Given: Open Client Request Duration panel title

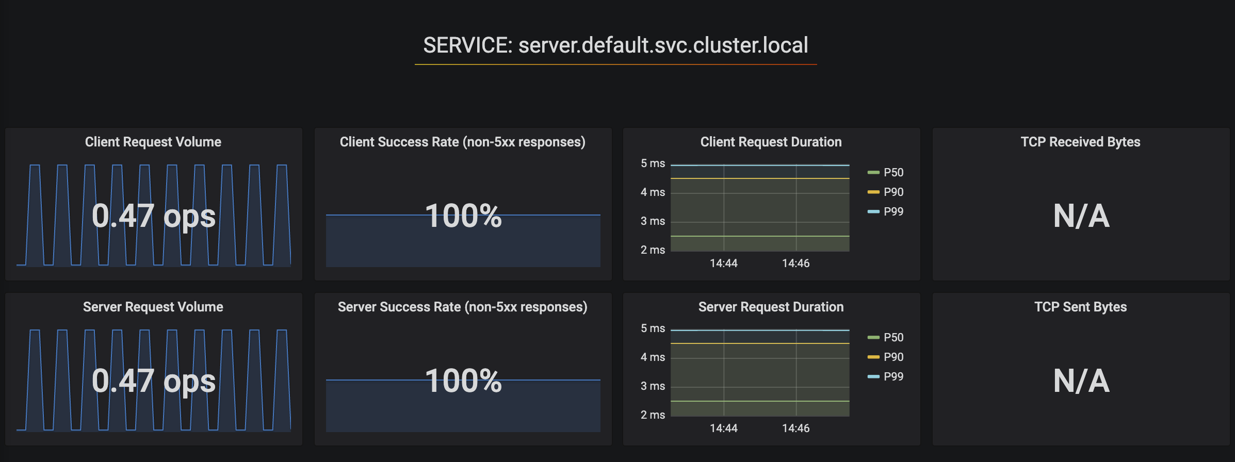Looking at the screenshot, I should tap(771, 142).
